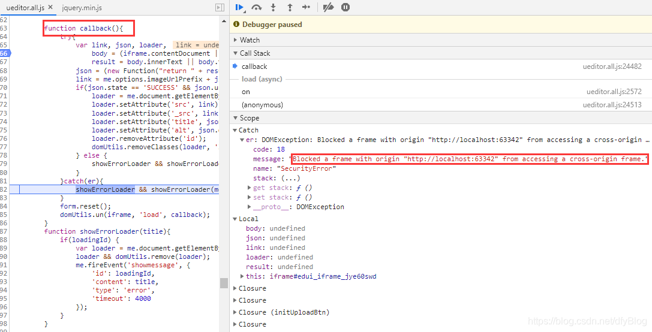
Task: Click 'result: undefined' local variable
Action: coord(280,267)
